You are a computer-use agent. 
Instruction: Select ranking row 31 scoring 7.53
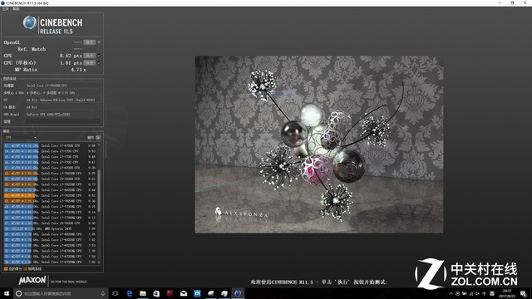pyautogui.click(x=50, y=246)
